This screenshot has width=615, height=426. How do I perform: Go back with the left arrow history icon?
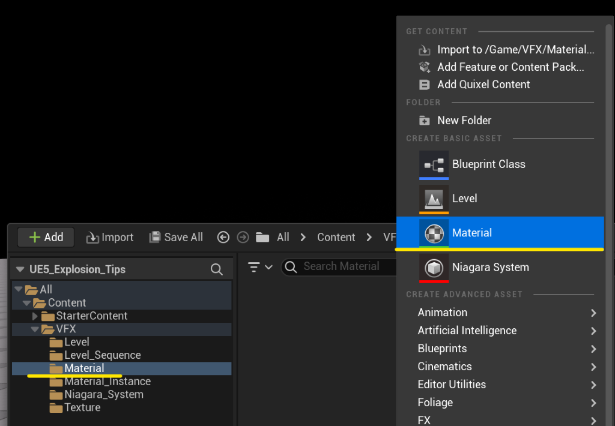click(x=223, y=237)
